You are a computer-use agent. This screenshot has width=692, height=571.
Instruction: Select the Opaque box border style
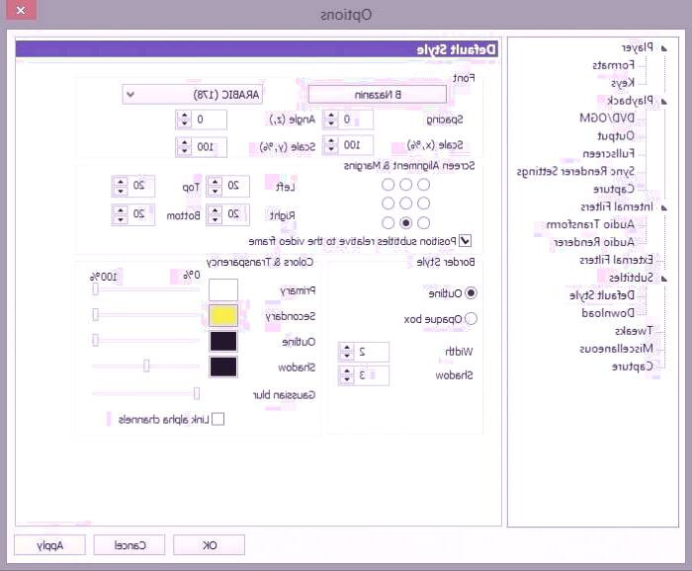(x=470, y=318)
